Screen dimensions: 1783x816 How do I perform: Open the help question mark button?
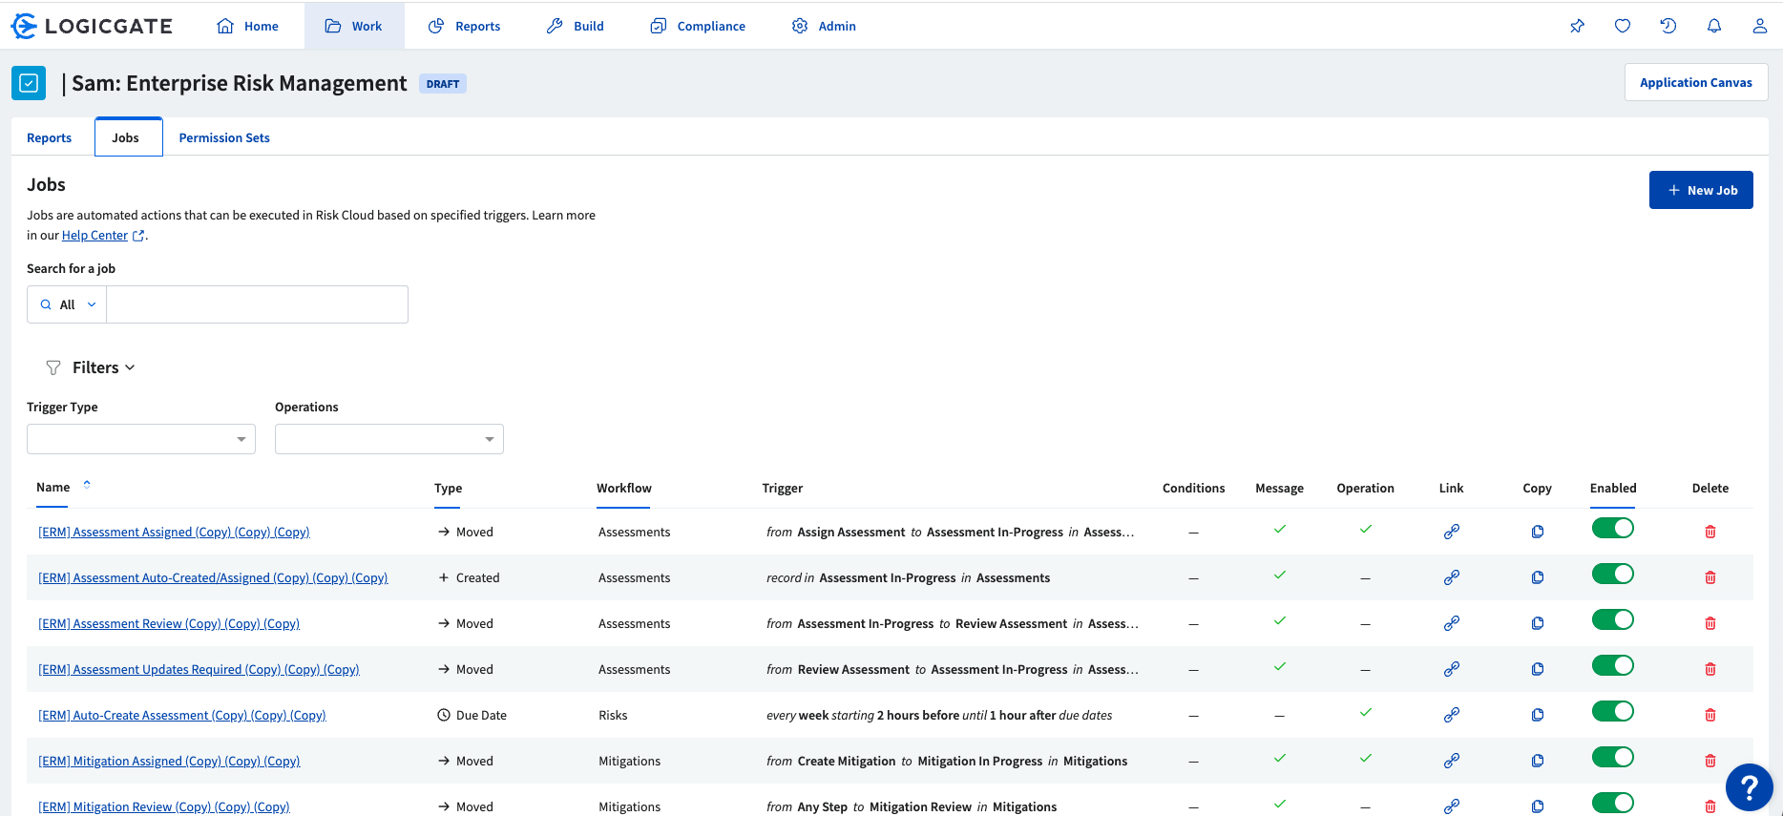point(1750,787)
